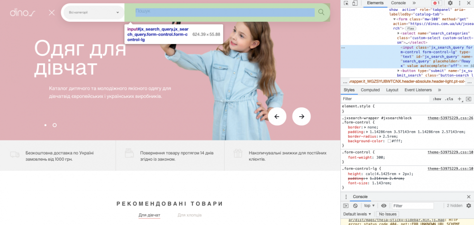Click the dinos logo
Viewport: 474px width, 225px height.
[x=23, y=13]
